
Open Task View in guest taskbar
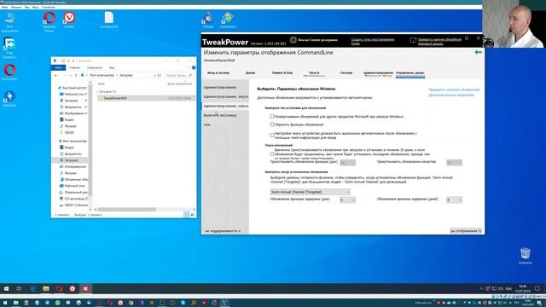click(x=19, y=288)
